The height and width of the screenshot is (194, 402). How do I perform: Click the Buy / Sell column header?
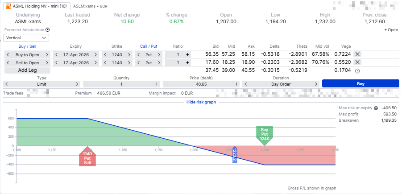(x=27, y=46)
